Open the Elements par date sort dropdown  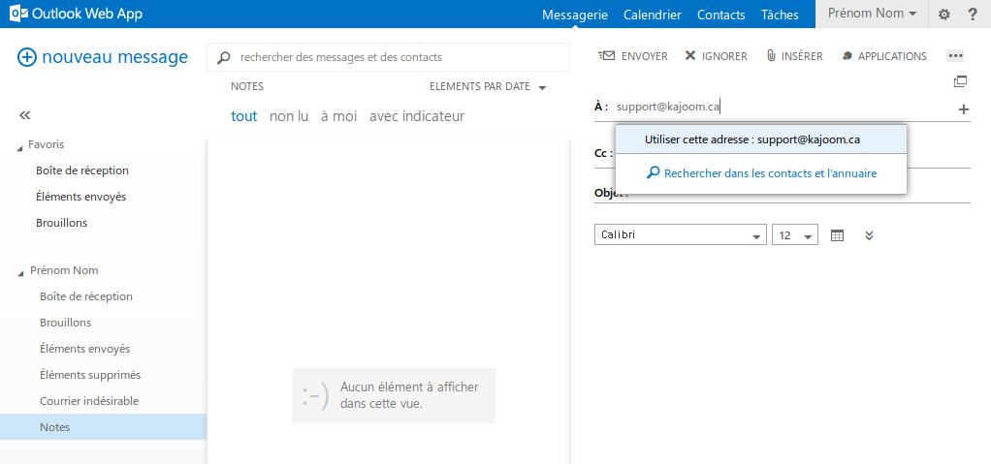488,86
